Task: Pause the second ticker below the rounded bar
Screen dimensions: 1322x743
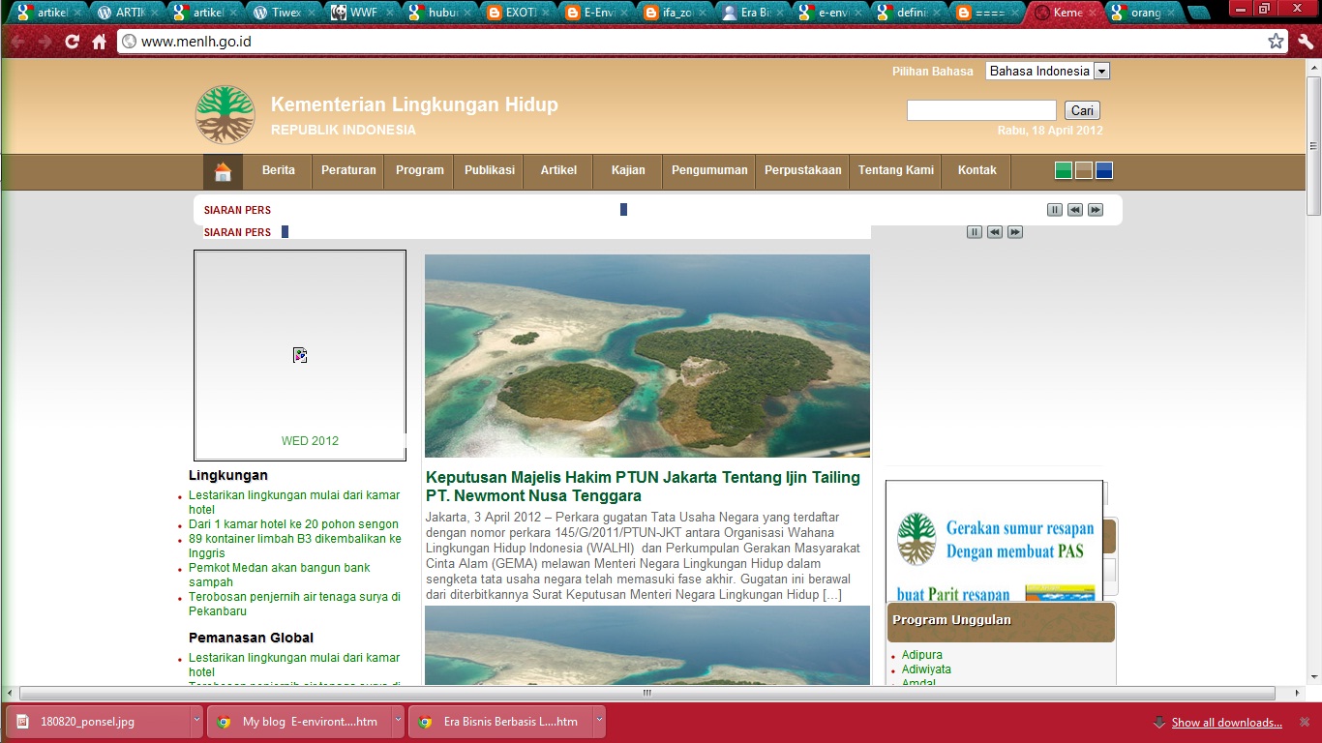Action: 975,232
